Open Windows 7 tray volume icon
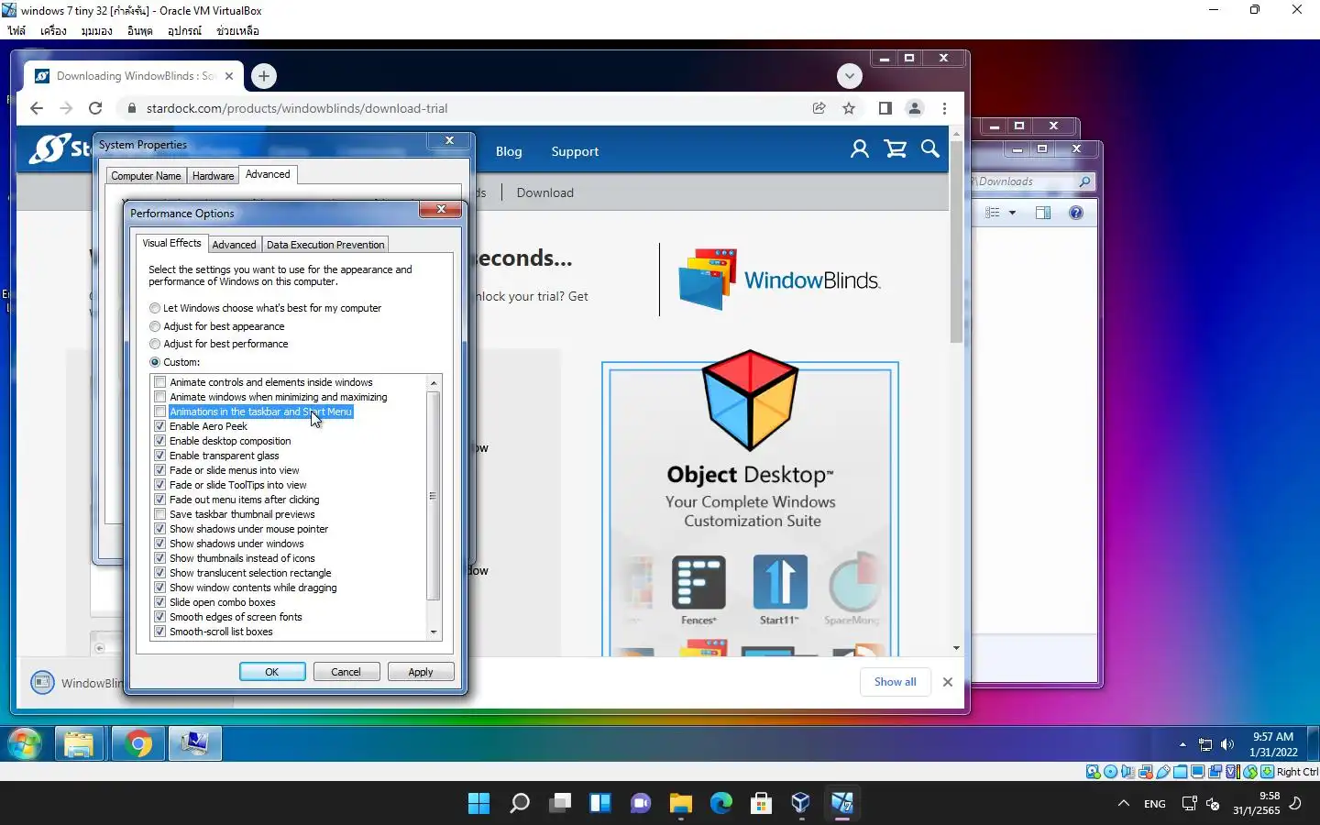This screenshot has height=825, width=1320. (1227, 744)
